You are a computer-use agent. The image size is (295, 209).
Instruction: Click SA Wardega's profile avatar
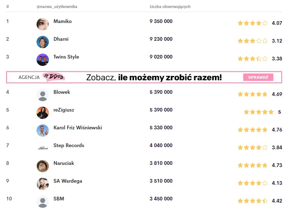(43, 184)
